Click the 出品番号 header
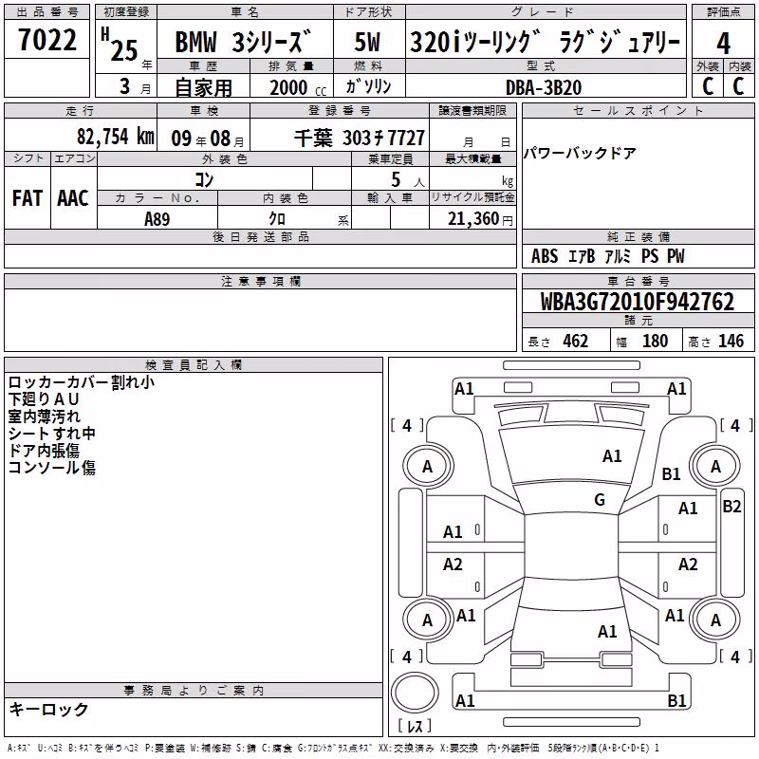The height and width of the screenshot is (759, 759). pos(46,12)
